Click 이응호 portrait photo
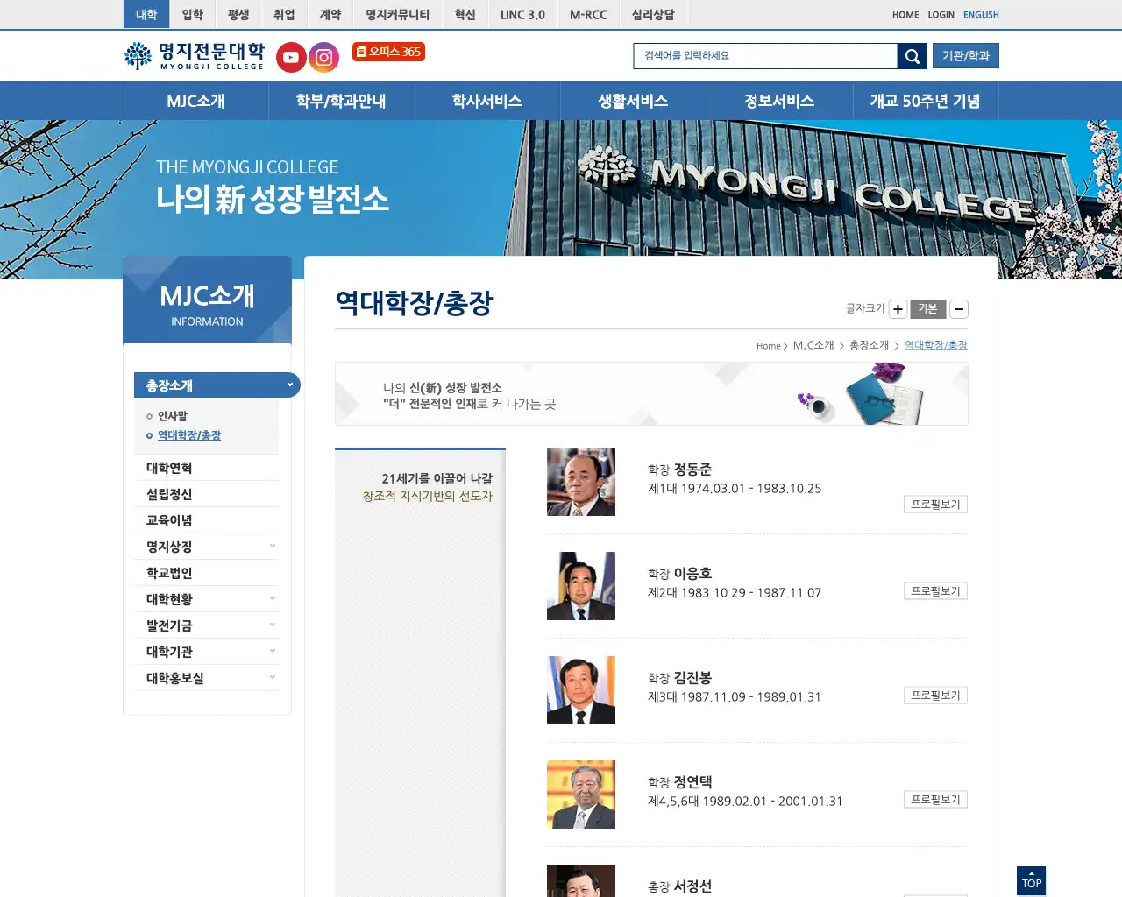This screenshot has width=1122, height=897. click(x=581, y=586)
